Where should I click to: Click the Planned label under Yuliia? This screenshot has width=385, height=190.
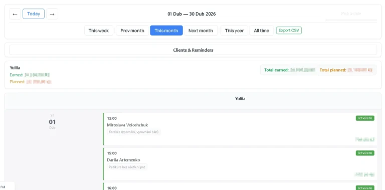[x=18, y=82]
